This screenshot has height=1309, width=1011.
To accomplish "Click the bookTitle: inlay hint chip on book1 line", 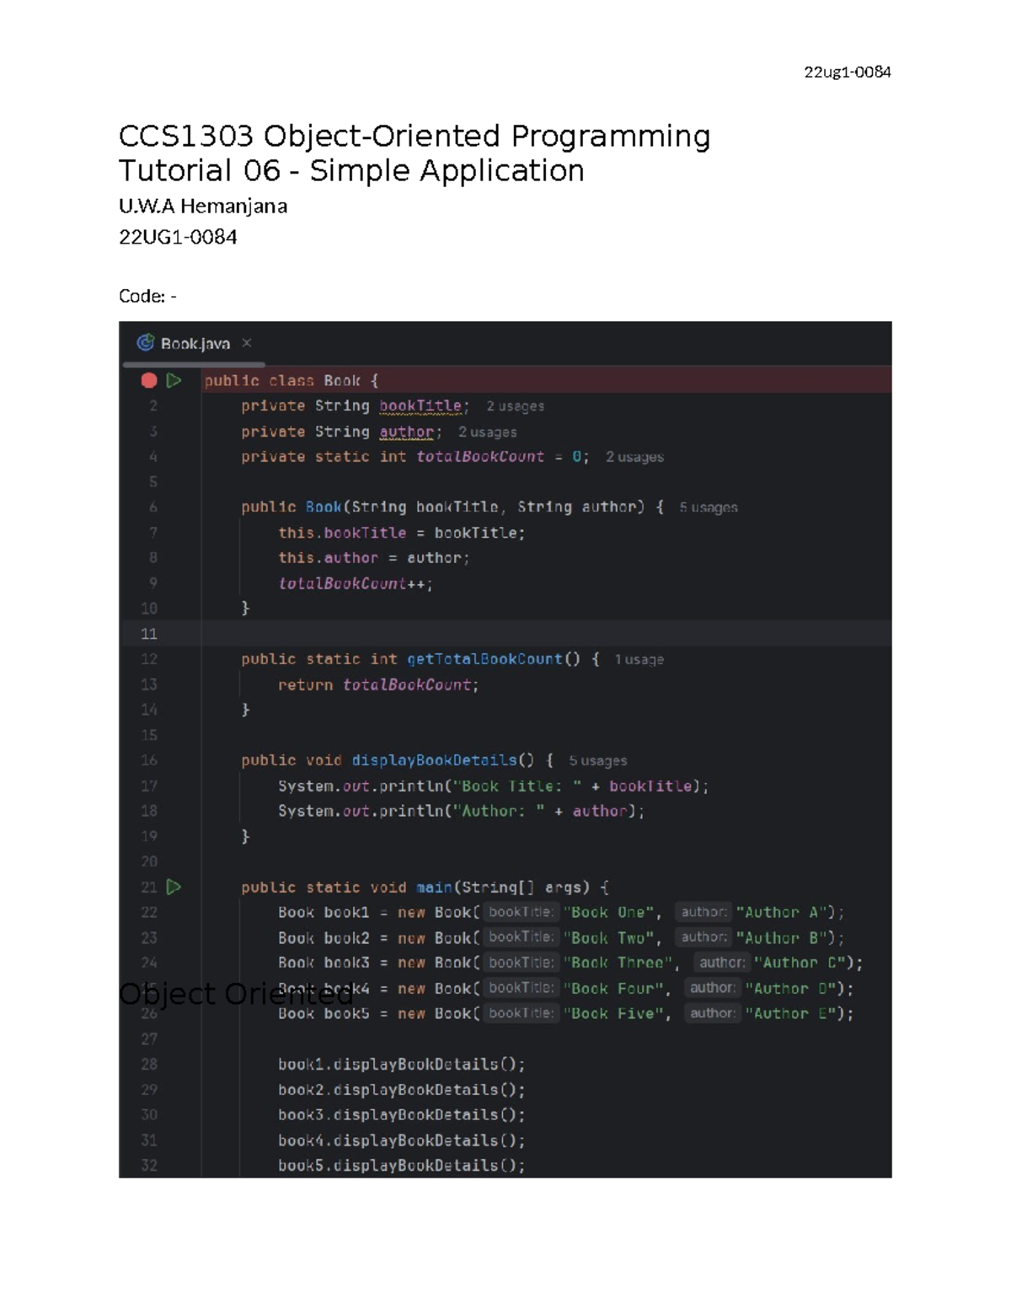I will (x=523, y=912).
